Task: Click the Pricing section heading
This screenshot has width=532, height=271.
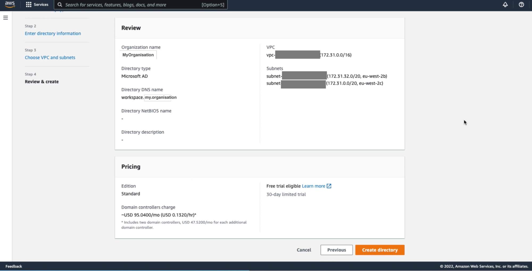Action: click(131, 167)
